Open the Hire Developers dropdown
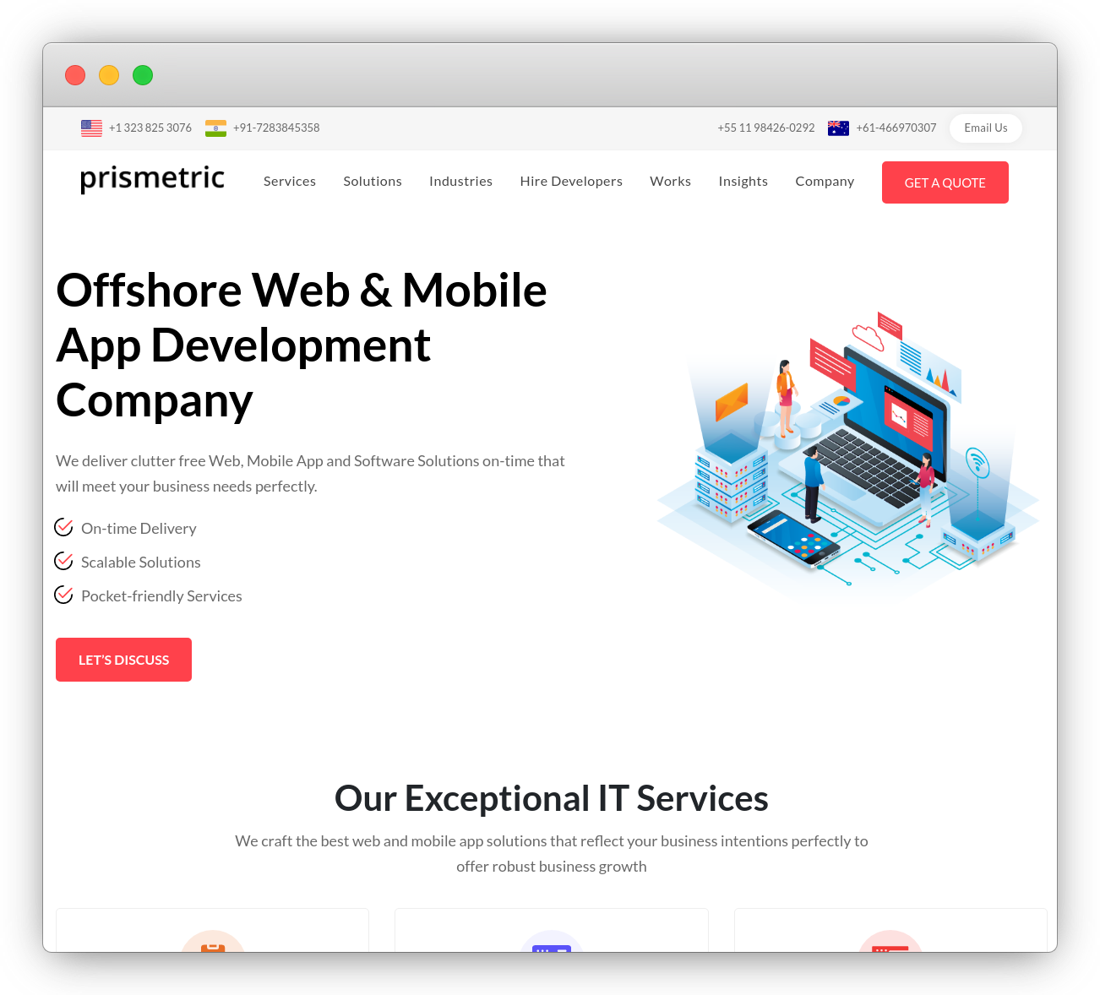1100x995 pixels. click(x=571, y=181)
